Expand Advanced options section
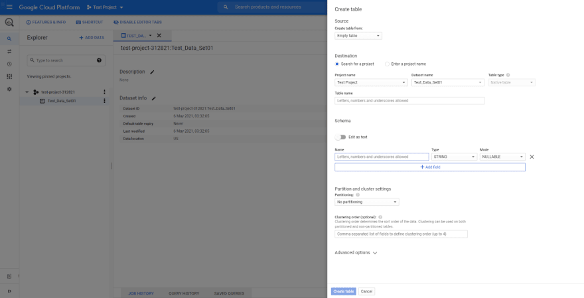 (356, 253)
